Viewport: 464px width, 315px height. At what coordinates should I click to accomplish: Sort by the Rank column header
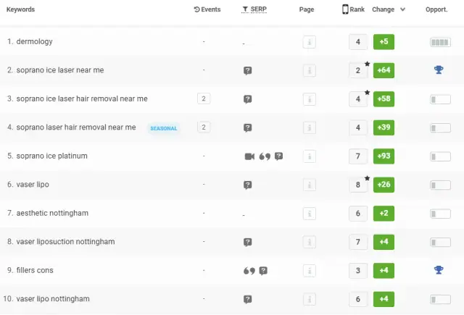point(357,9)
